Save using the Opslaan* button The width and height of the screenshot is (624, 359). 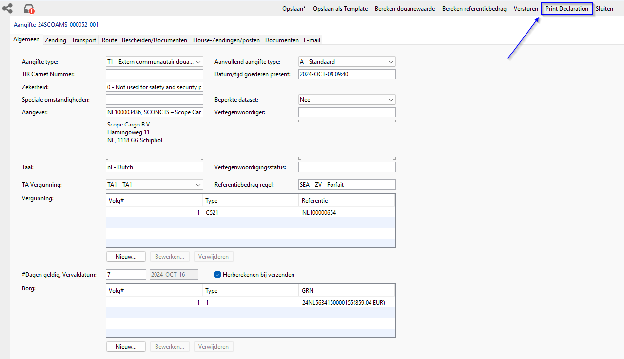tap(294, 9)
